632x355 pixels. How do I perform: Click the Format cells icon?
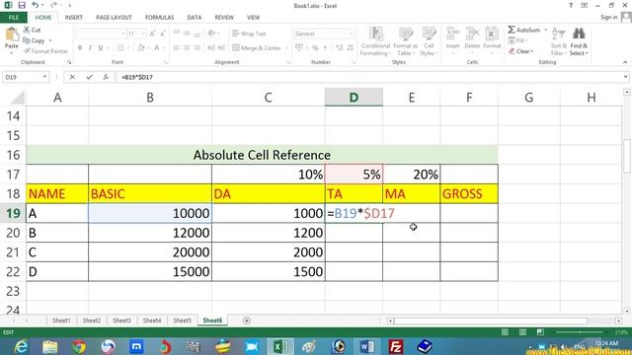coord(492,34)
